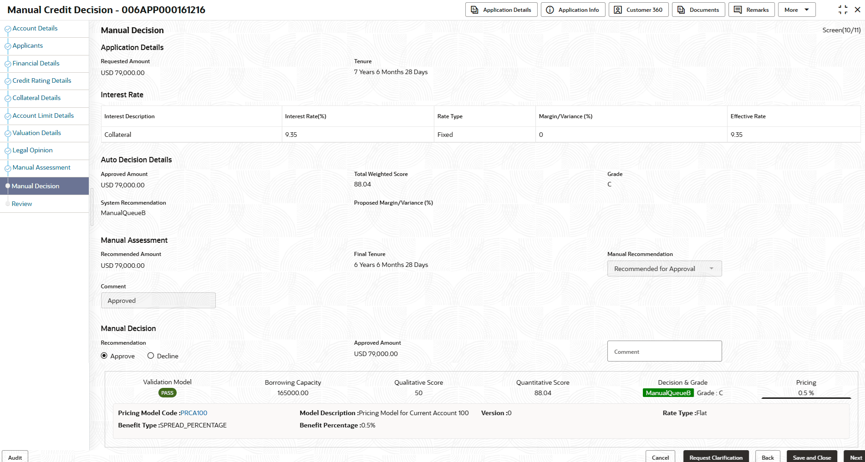Go to Account Limit Details step

coord(43,115)
